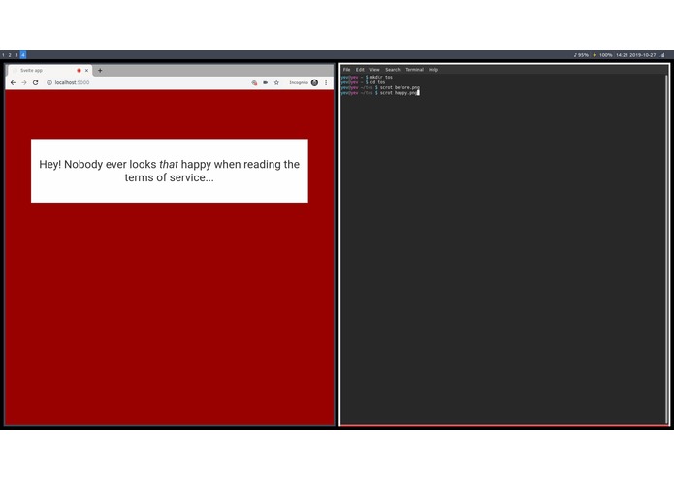
Task: Click the 'scrot before.png' command line
Action: click(380, 87)
